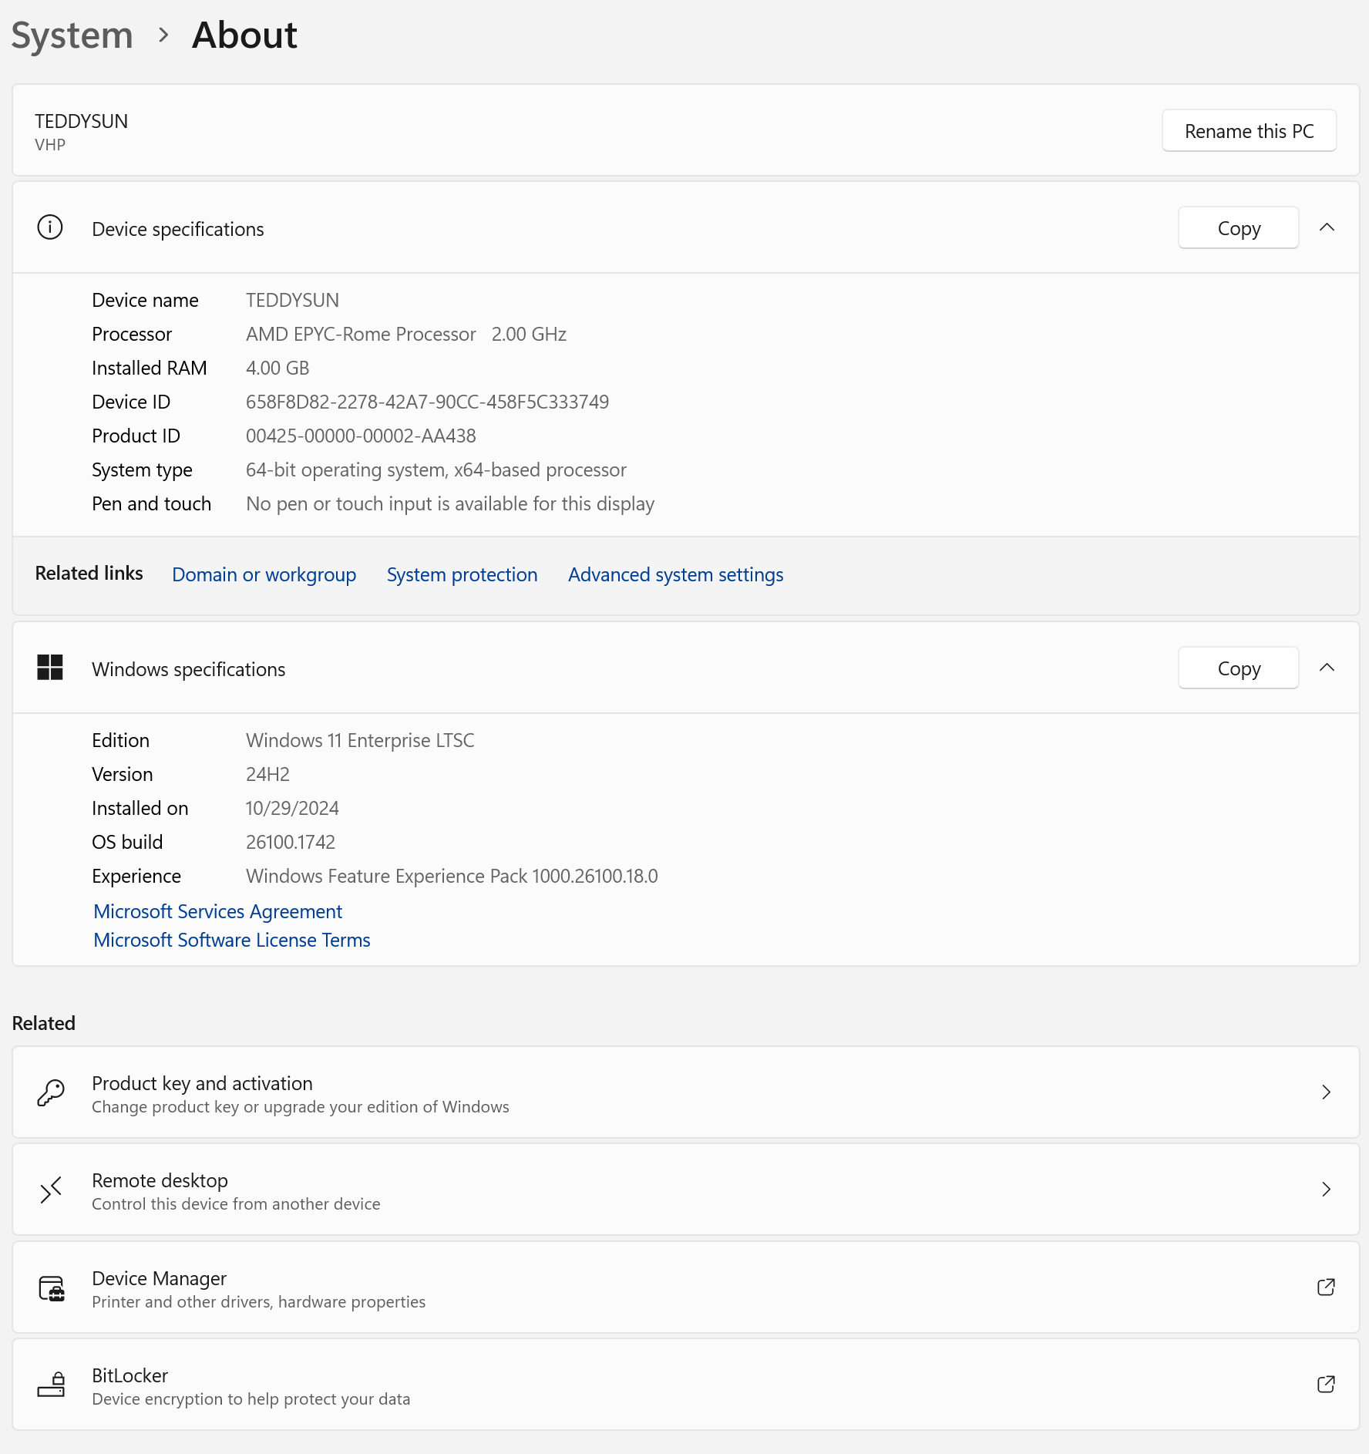This screenshot has height=1454, width=1369.
Task: Click the TEDDYSUN PC name in the top card
Action: [81, 122]
